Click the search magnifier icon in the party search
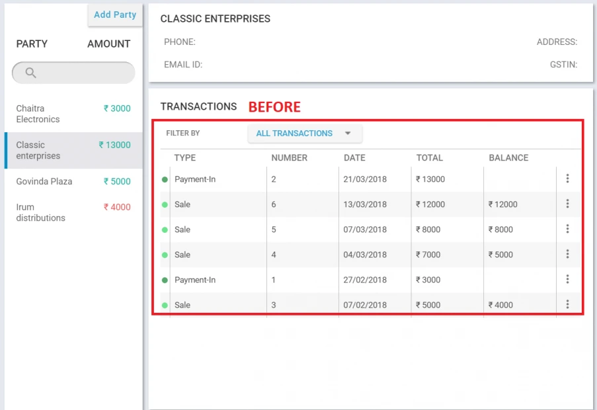 (x=30, y=72)
